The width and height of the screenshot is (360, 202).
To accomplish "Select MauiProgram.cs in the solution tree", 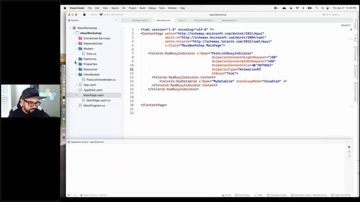I will 94,105.
